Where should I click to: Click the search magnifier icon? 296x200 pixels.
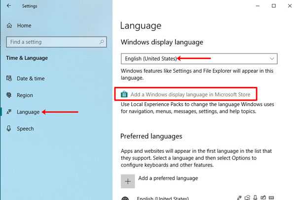click(x=102, y=42)
